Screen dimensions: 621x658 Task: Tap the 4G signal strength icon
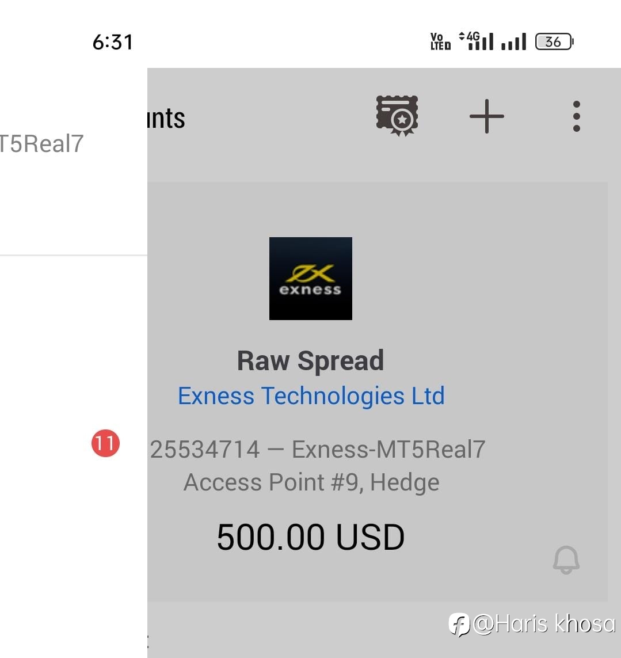[476, 41]
